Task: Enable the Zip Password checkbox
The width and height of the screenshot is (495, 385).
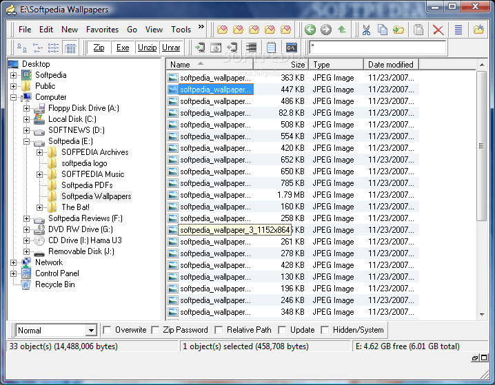Action: click(155, 330)
